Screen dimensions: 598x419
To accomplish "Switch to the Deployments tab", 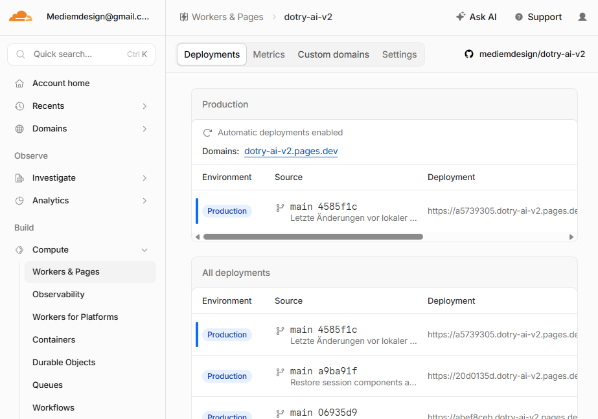I will coord(212,54).
